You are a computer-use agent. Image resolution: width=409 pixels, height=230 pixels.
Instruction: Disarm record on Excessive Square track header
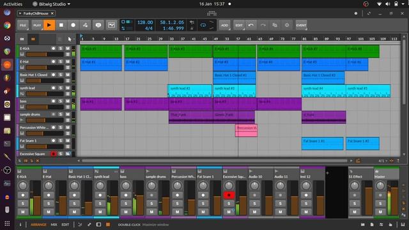(x=53, y=154)
